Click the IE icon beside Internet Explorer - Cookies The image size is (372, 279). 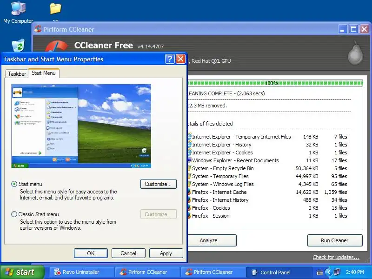189,153
